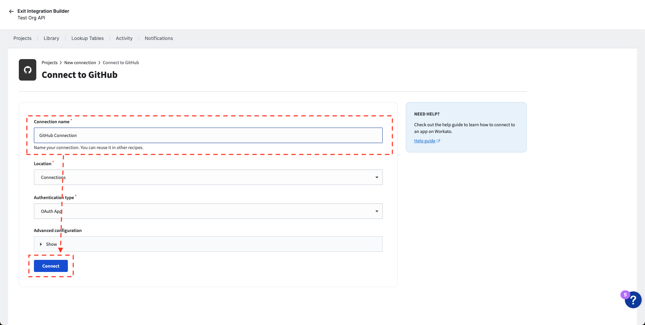Open the Projects tab
Screen dimensions: 645x325
23,38
